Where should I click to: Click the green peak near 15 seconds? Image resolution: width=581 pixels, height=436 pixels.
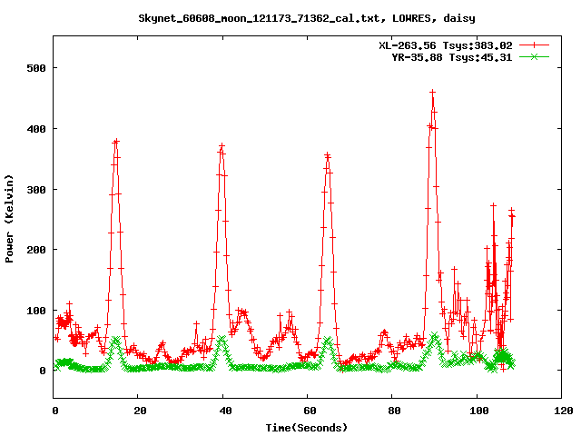116,340
